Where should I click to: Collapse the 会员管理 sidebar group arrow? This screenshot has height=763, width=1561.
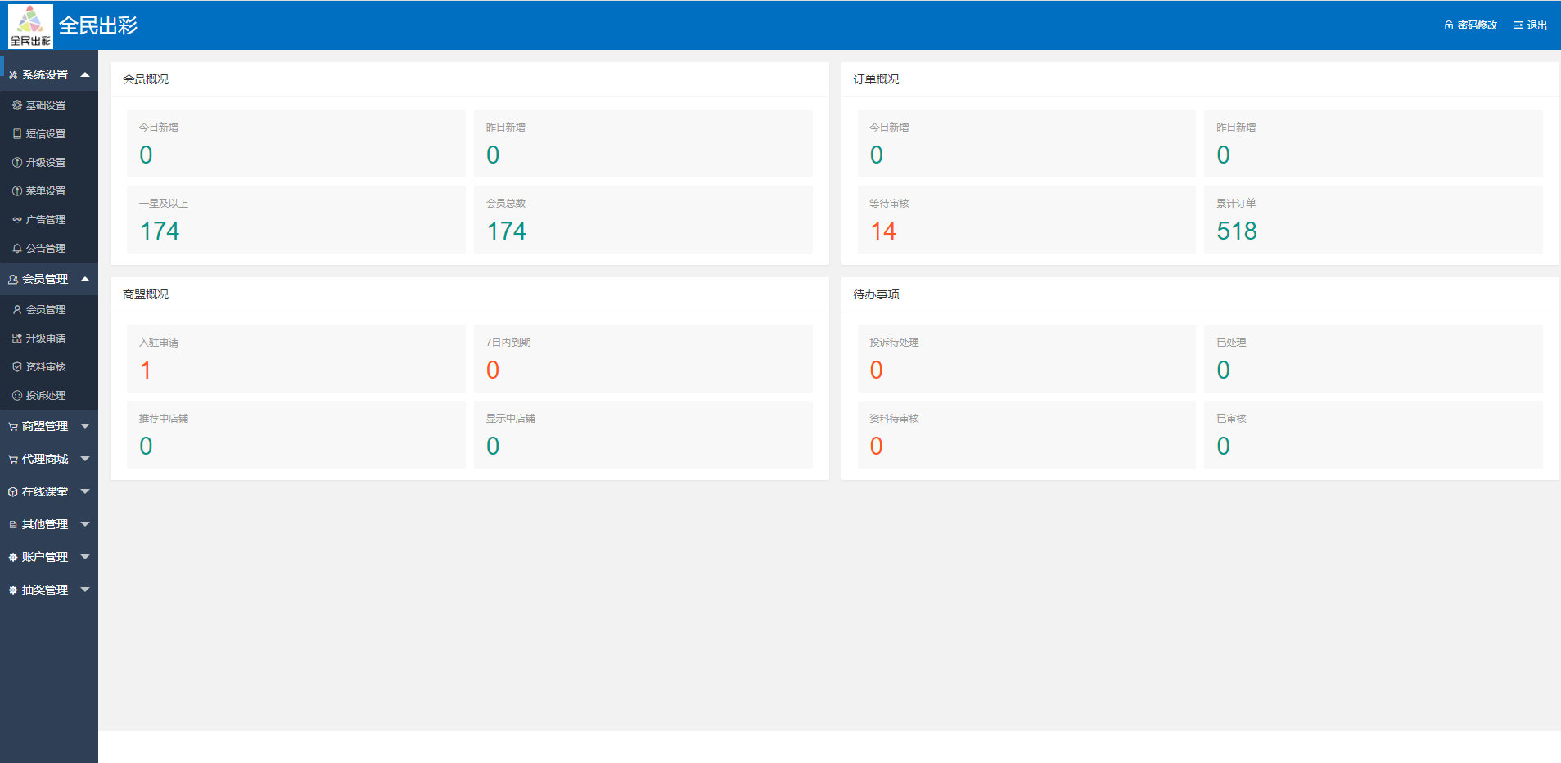pyautogui.click(x=85, y=279)
